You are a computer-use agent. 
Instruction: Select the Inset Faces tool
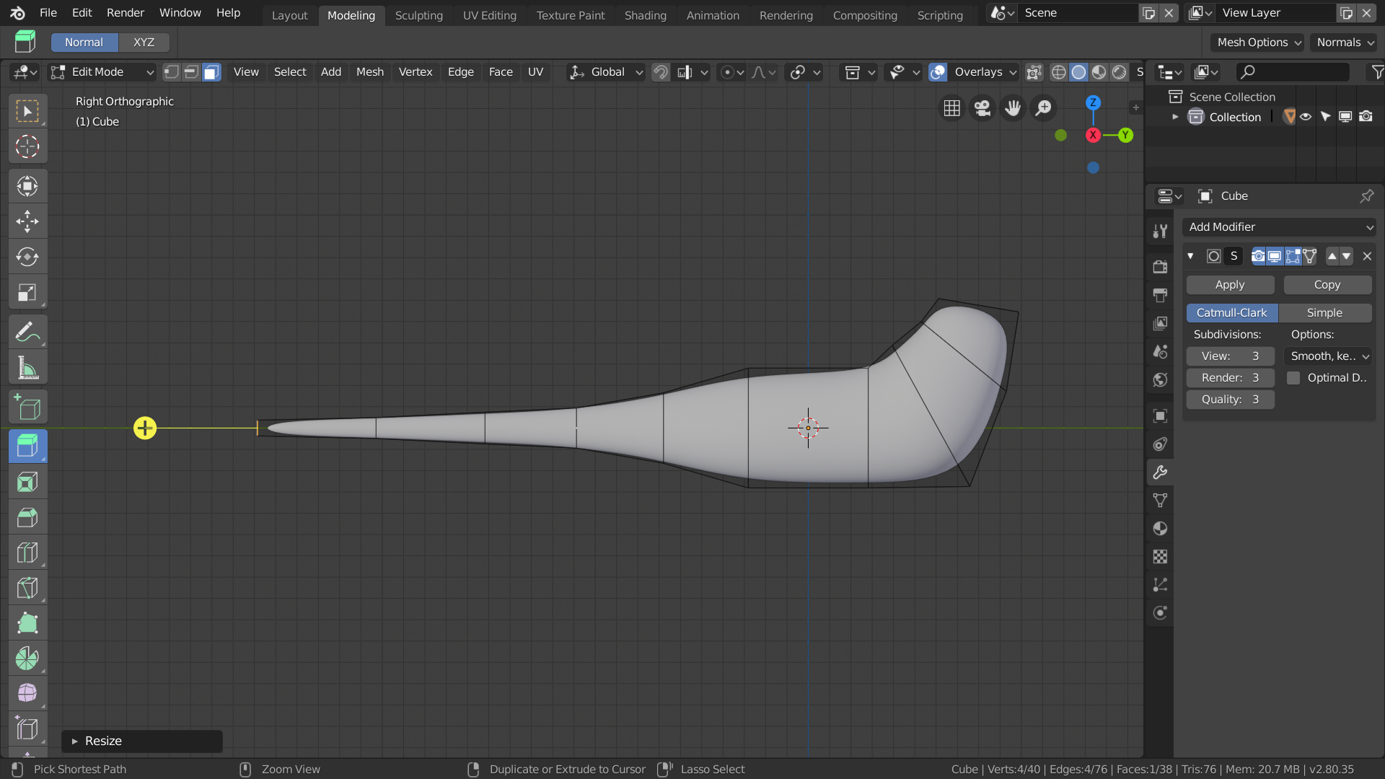[27, 482]
